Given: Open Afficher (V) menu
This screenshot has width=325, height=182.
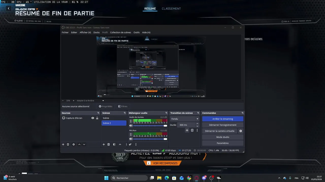Looking at the screenshot, I should (x=85, y=32).
